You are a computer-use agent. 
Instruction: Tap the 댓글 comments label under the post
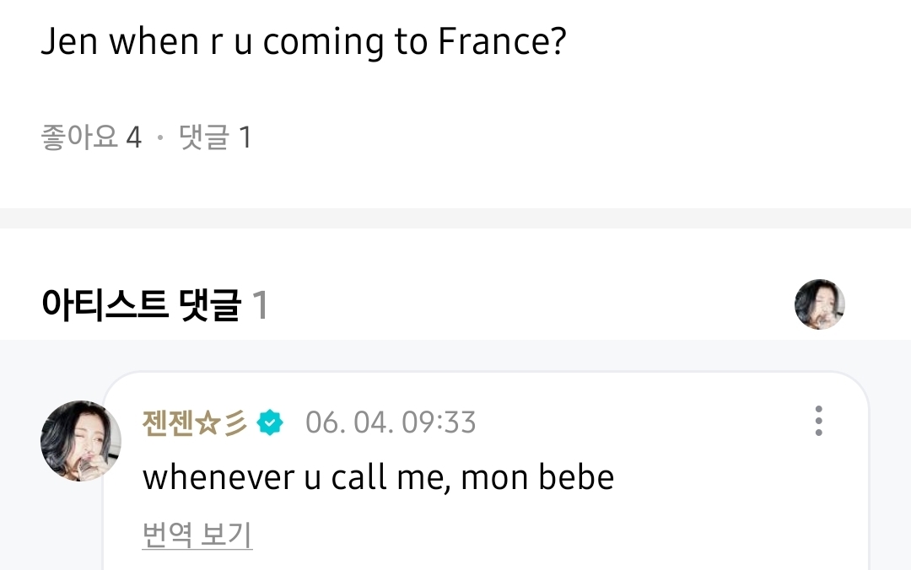pyautogui.click(x=204, y=137)
